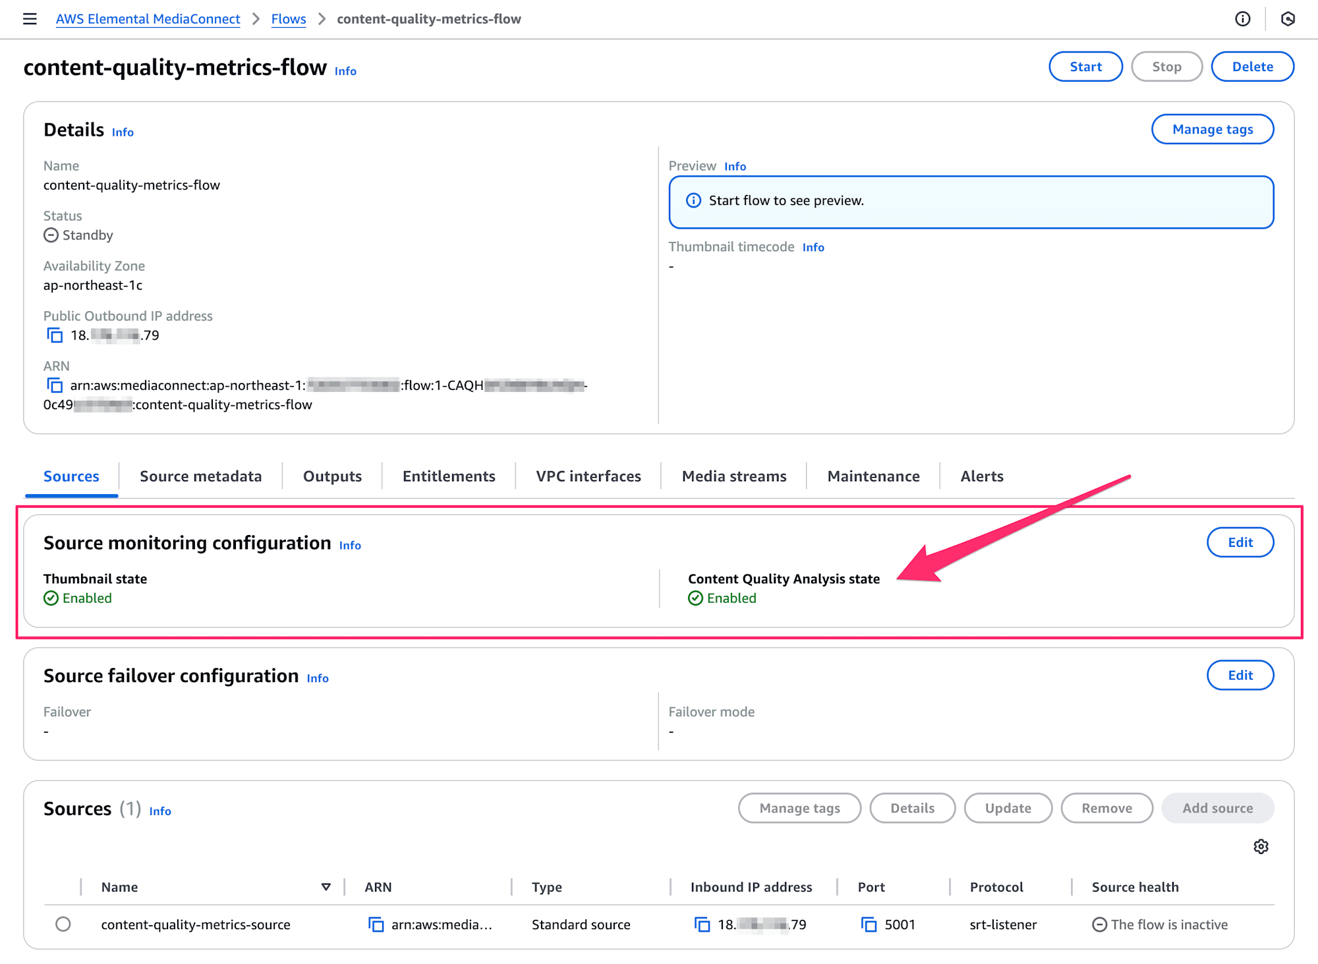Screen dimensions: 1318x964
Task: Copy the Inbound IP address in the table
Action: 702,924
